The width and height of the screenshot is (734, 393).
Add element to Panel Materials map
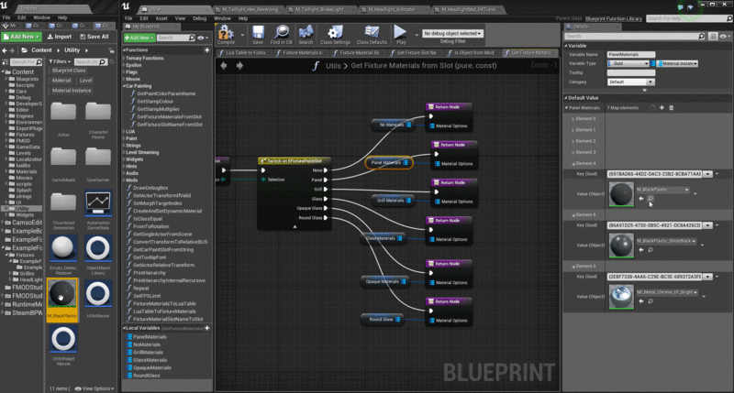662,108
